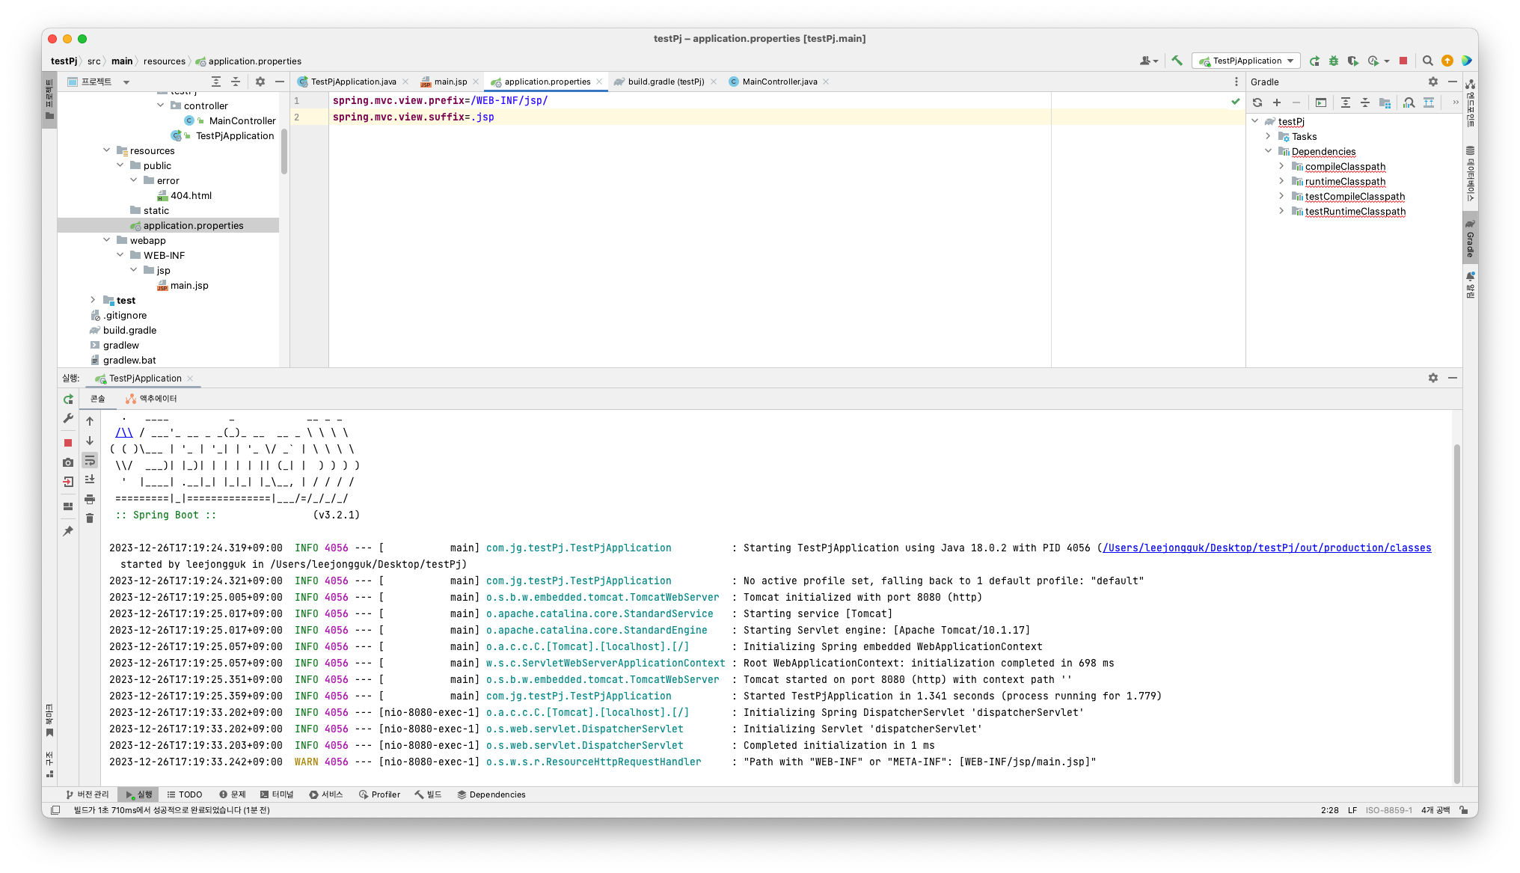Image resolution: width=1520 pixels, height=873 pixels.
Task: Click the Build project hammer icon
Action: click(1177, 61)
